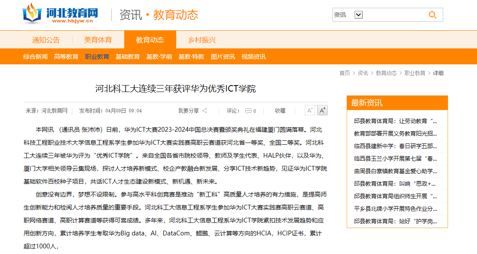The width and height of the screenshot is (477, 254).
Task: Click the orange search magnifier icon
Action: (432, 15)
